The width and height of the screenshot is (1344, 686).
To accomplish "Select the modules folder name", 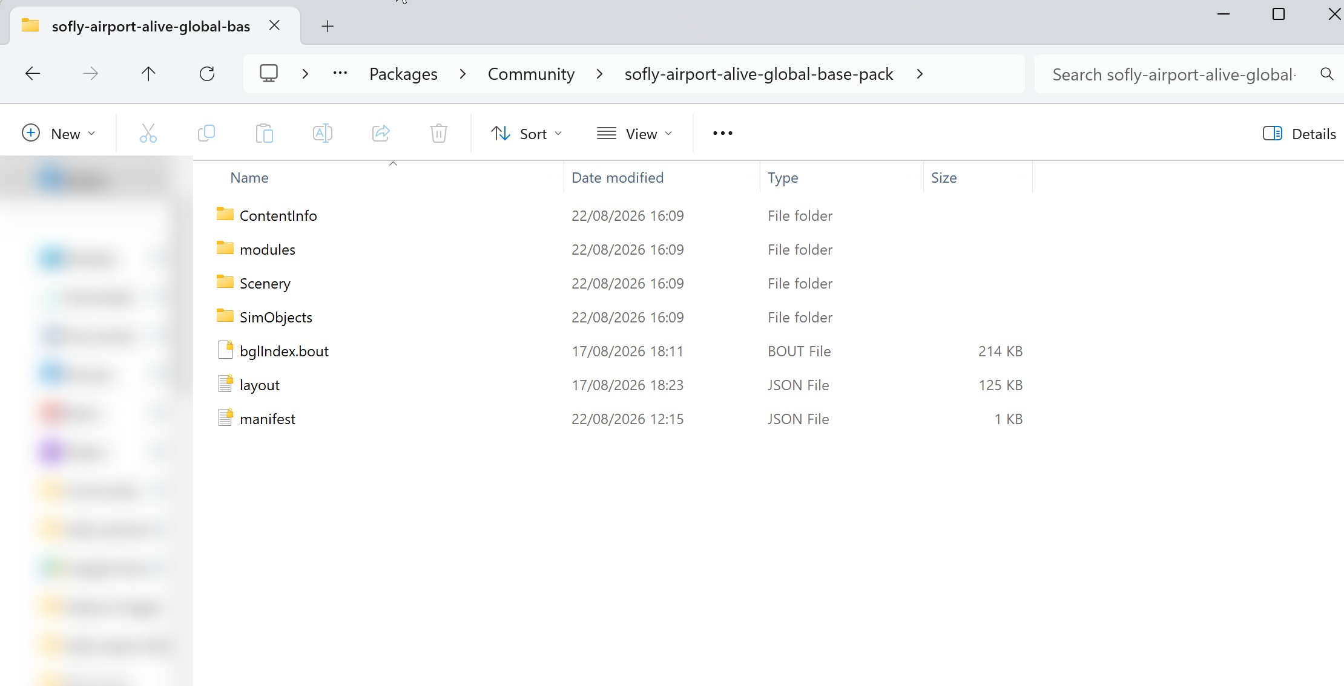I will point(268,250).
